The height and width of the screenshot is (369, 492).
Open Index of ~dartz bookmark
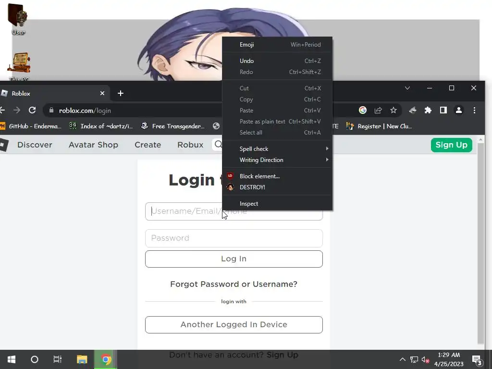(x=101, y=126)
